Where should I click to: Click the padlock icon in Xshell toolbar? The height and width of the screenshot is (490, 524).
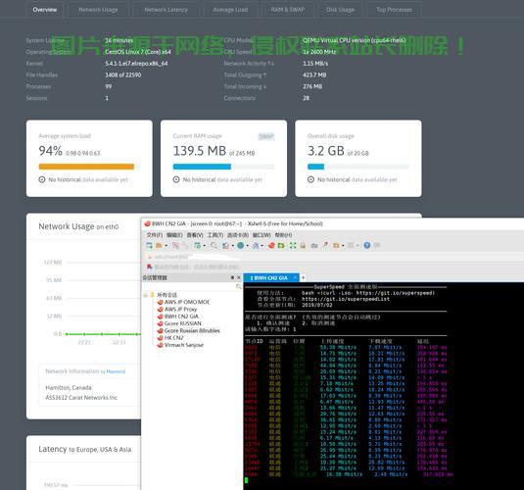click(303, 246)
